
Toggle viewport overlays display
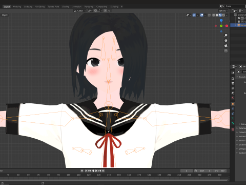click(x=202, y=15)
